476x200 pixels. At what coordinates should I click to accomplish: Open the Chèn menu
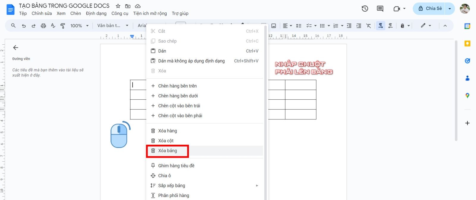(76, 13)
